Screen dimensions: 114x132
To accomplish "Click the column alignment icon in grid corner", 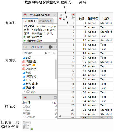I will tap(73, 17).
